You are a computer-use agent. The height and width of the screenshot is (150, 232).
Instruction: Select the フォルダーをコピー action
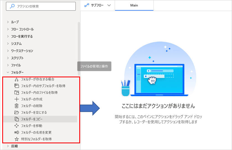[x=32, y=119]
